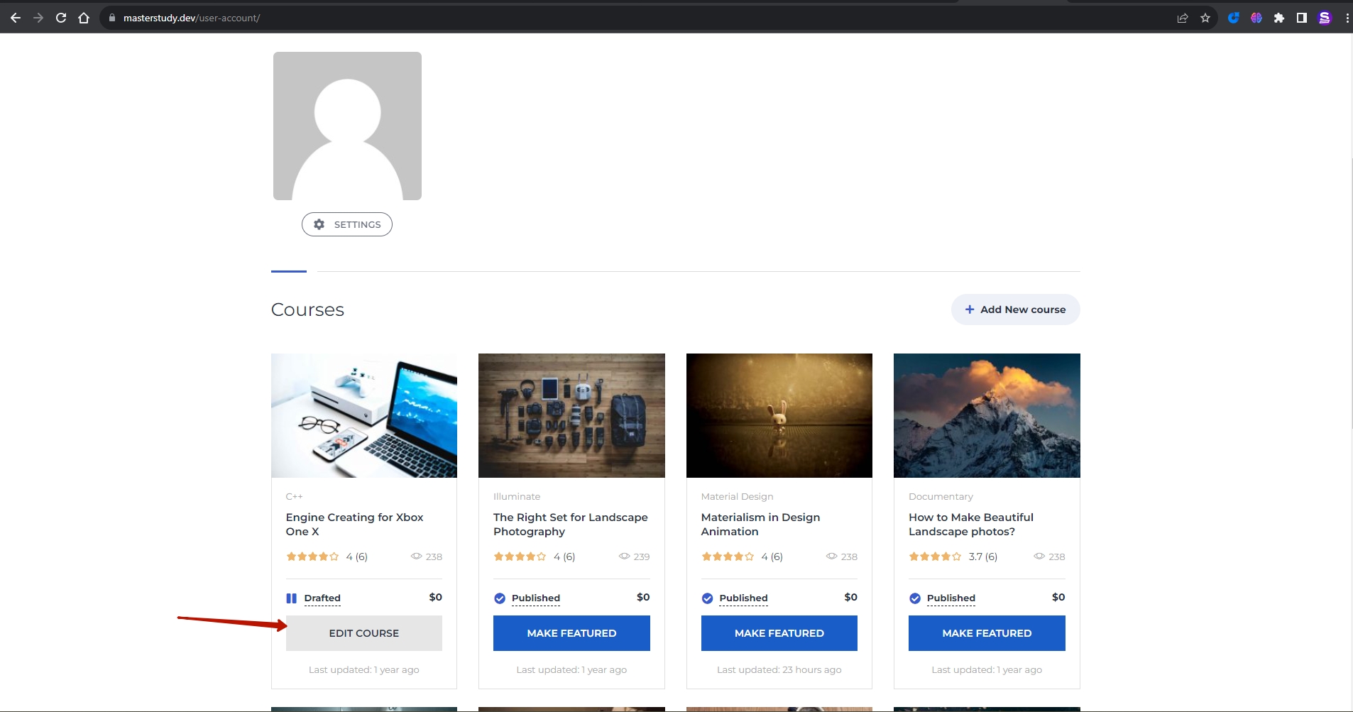This screenshot has width=1353, height=712.
Task: Open the Extensions puzzle menu
Action: click(x=1279, y=18)
